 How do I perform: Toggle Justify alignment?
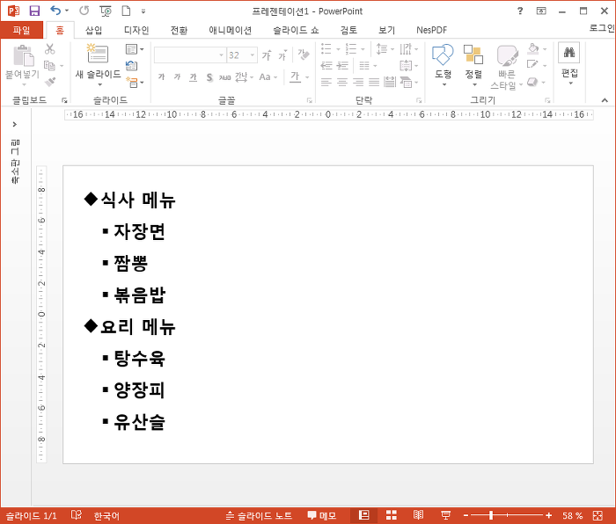[x=374, y=82]
